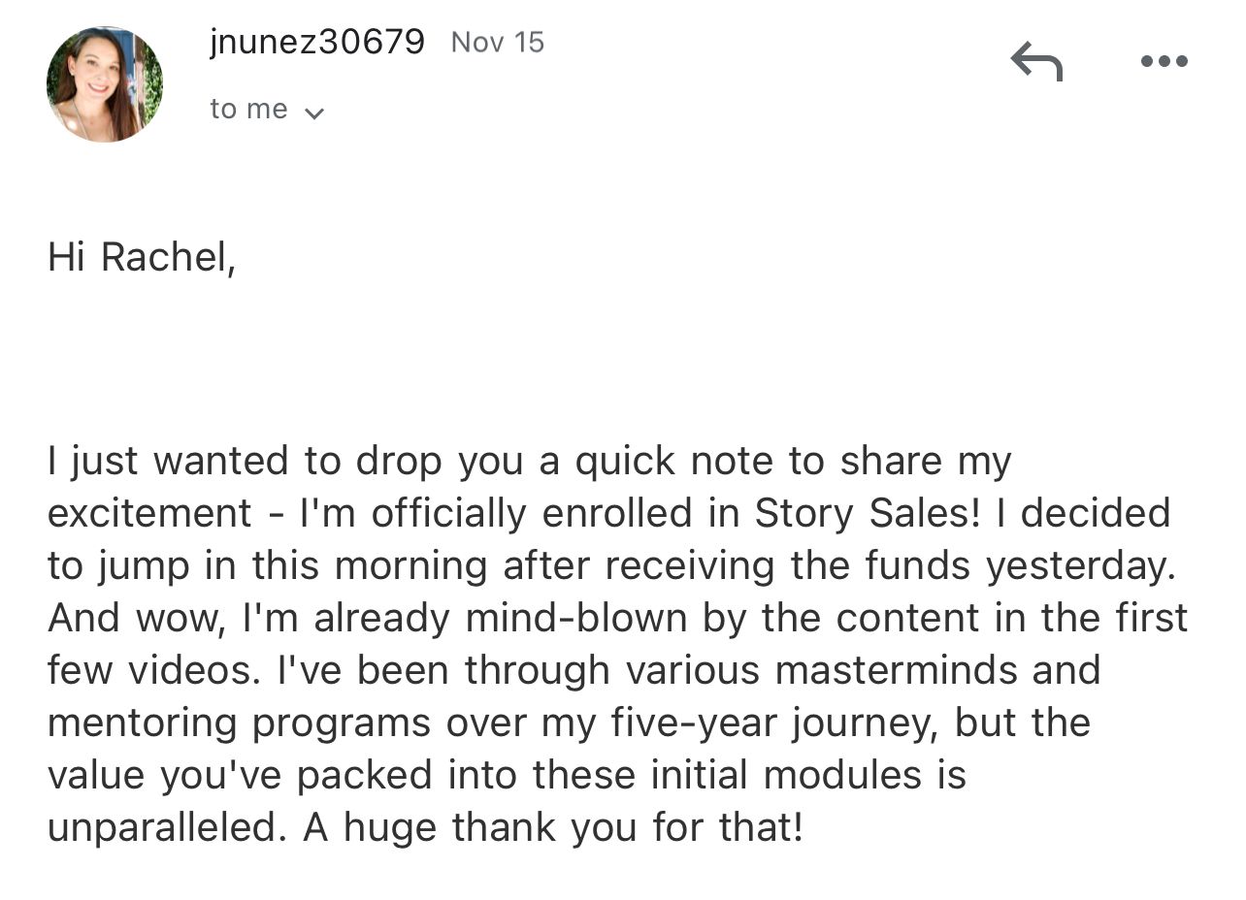Click the phrase 'mentoring programs'

pos(240,723)
